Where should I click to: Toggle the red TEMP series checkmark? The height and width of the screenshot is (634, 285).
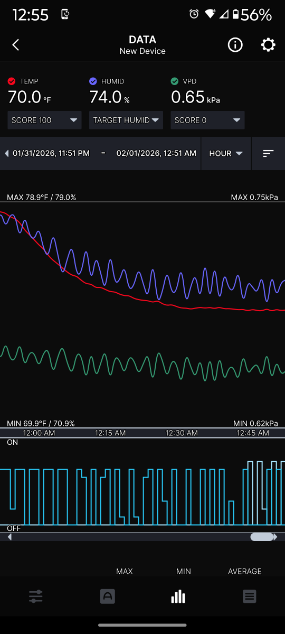(x=12, y=81)
